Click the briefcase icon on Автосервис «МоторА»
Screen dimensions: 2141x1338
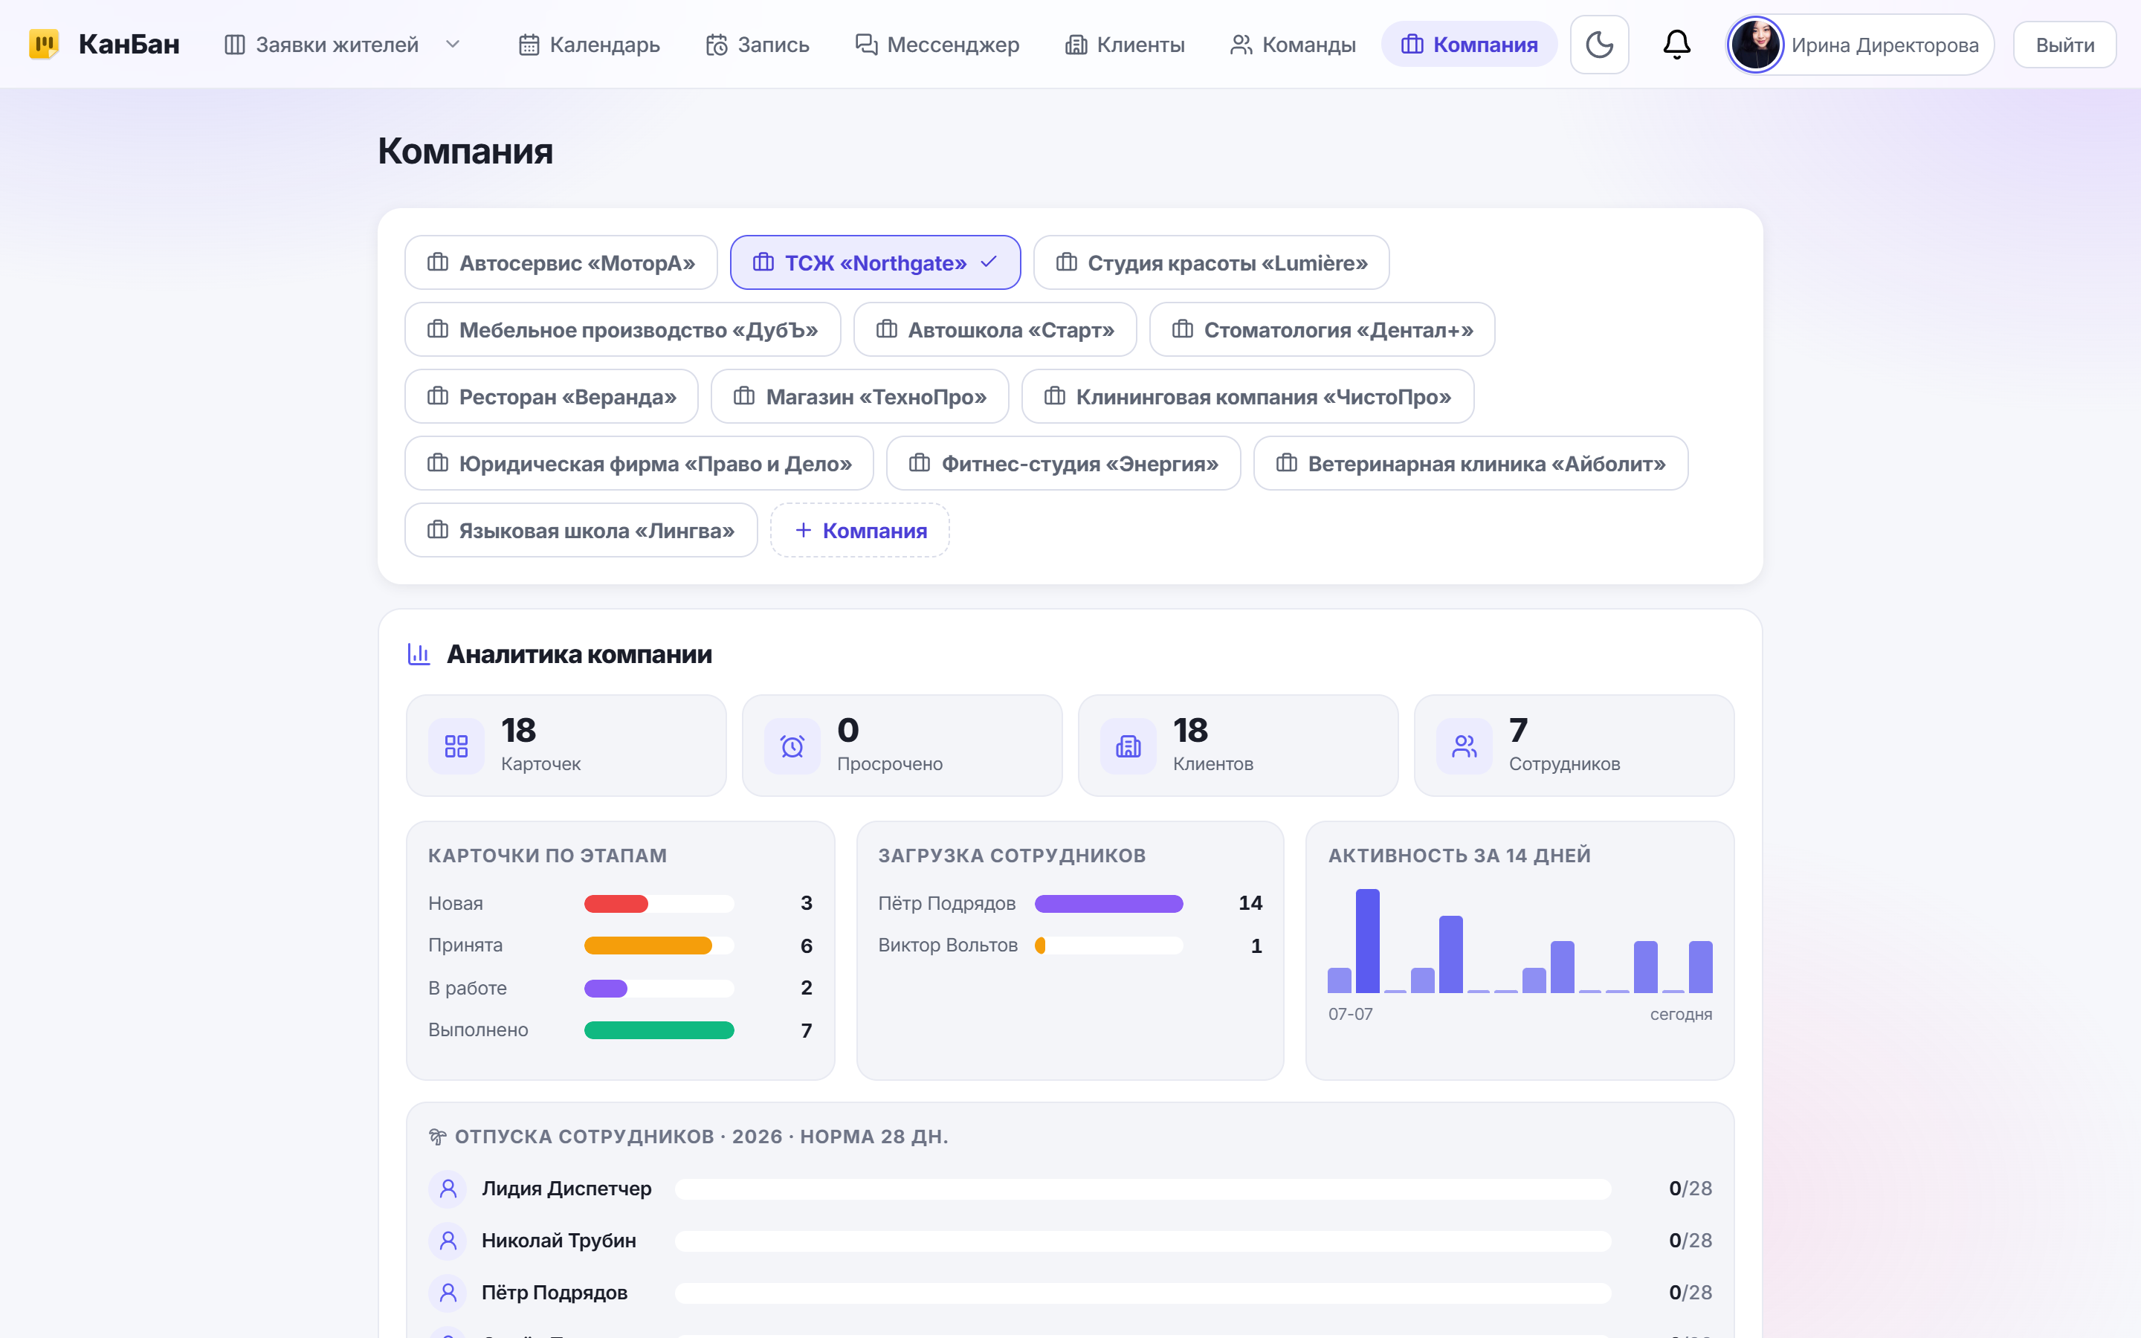click(438, 262)
